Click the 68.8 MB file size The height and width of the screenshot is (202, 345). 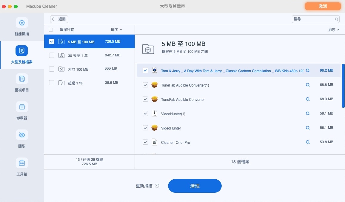326,85
